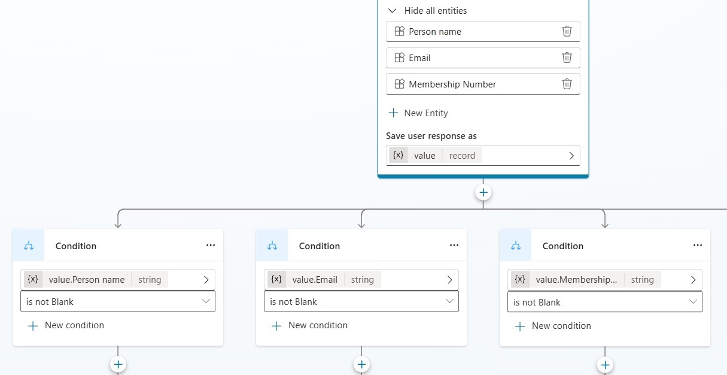
Task: Click the entity icon beside Person name
Action: [399, 31]
